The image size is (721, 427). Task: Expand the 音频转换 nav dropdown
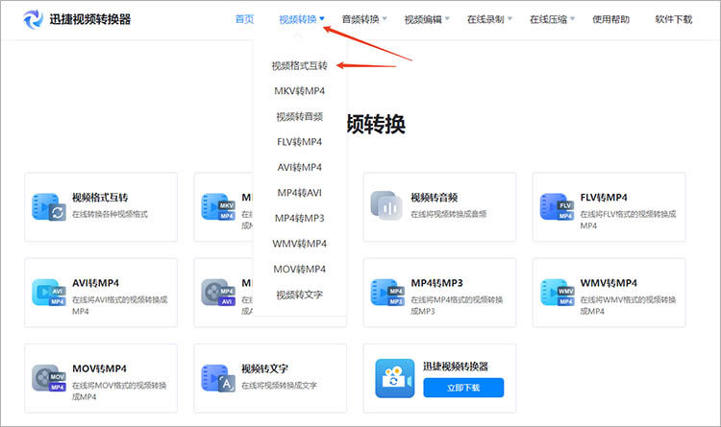(364, 19)
